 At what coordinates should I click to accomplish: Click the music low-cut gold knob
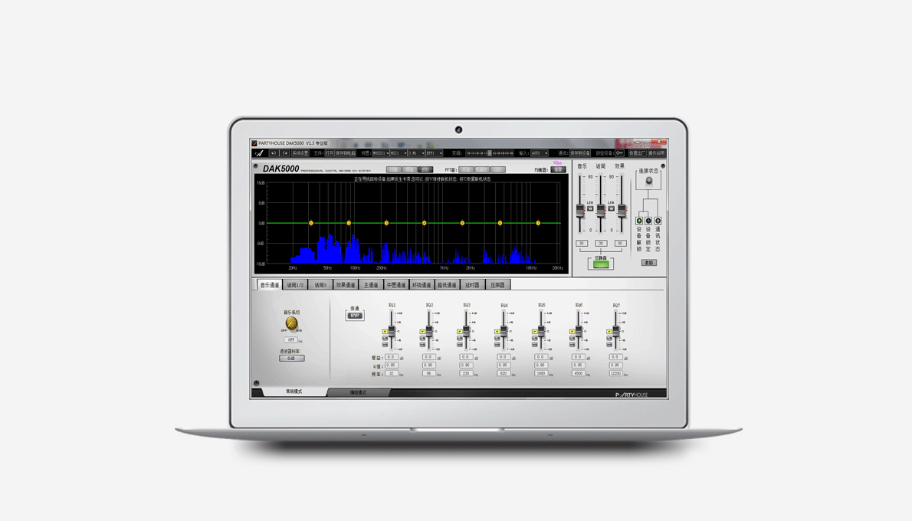(x=291, y=323)
